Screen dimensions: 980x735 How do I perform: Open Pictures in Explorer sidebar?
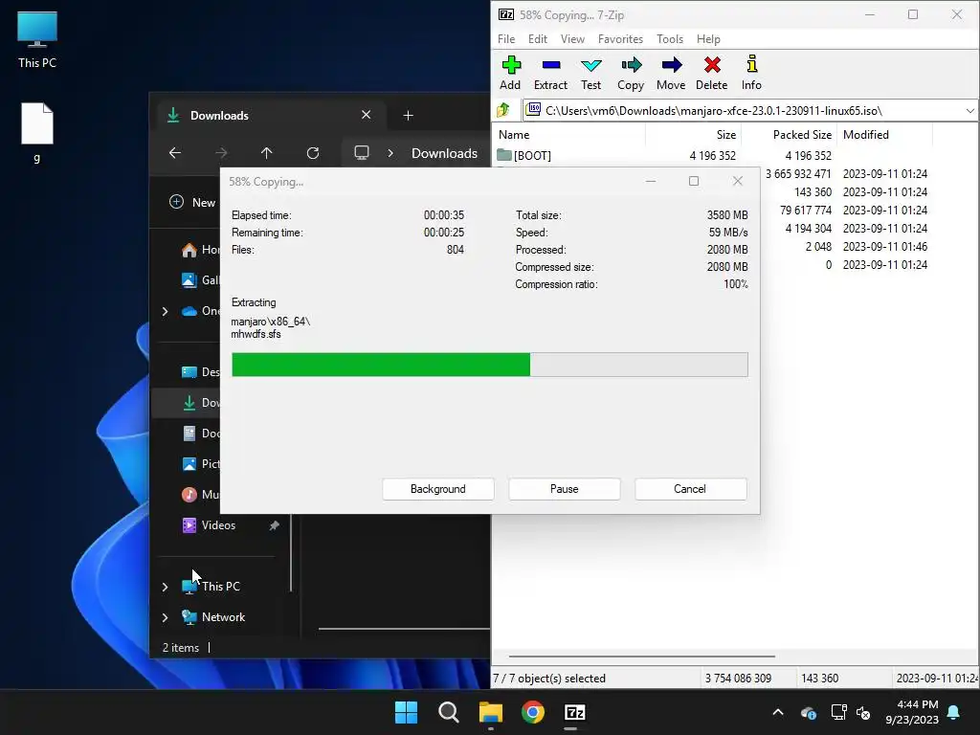click(200, 464)
